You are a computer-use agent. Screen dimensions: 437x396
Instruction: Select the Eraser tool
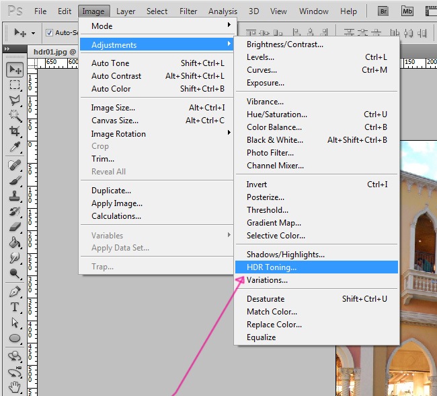(15, 227)
